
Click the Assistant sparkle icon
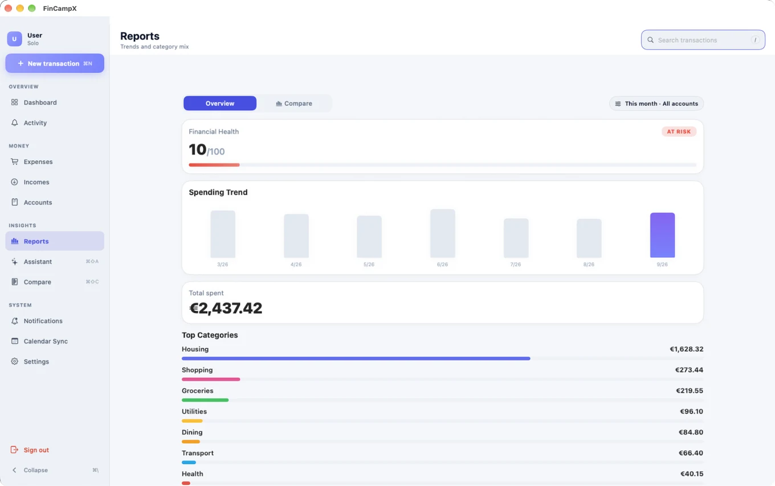tap(15, 262)
